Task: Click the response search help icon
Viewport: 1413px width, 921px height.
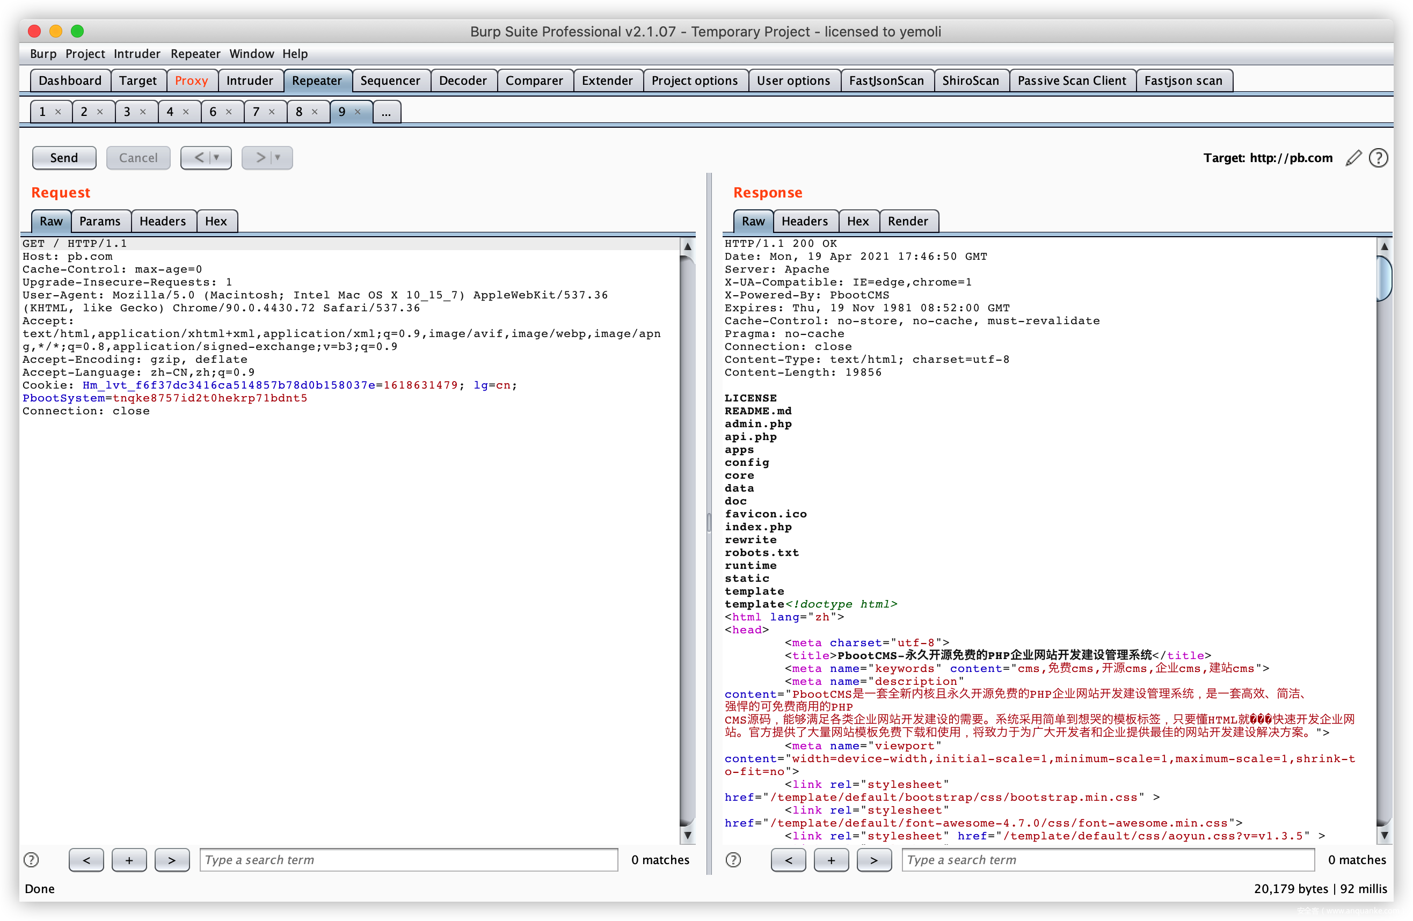Action: point(733,860)
